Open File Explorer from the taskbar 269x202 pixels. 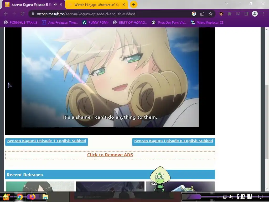[x=45, y=197]
